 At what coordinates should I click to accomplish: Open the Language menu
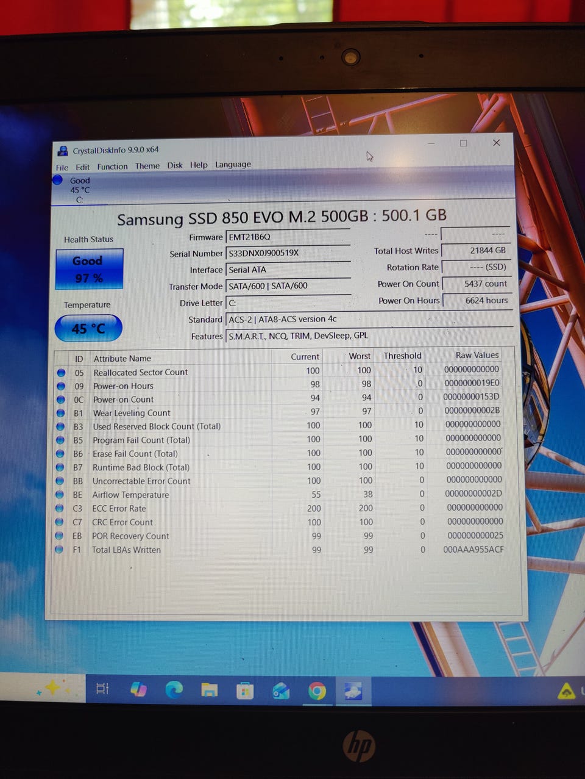[233, 165]
